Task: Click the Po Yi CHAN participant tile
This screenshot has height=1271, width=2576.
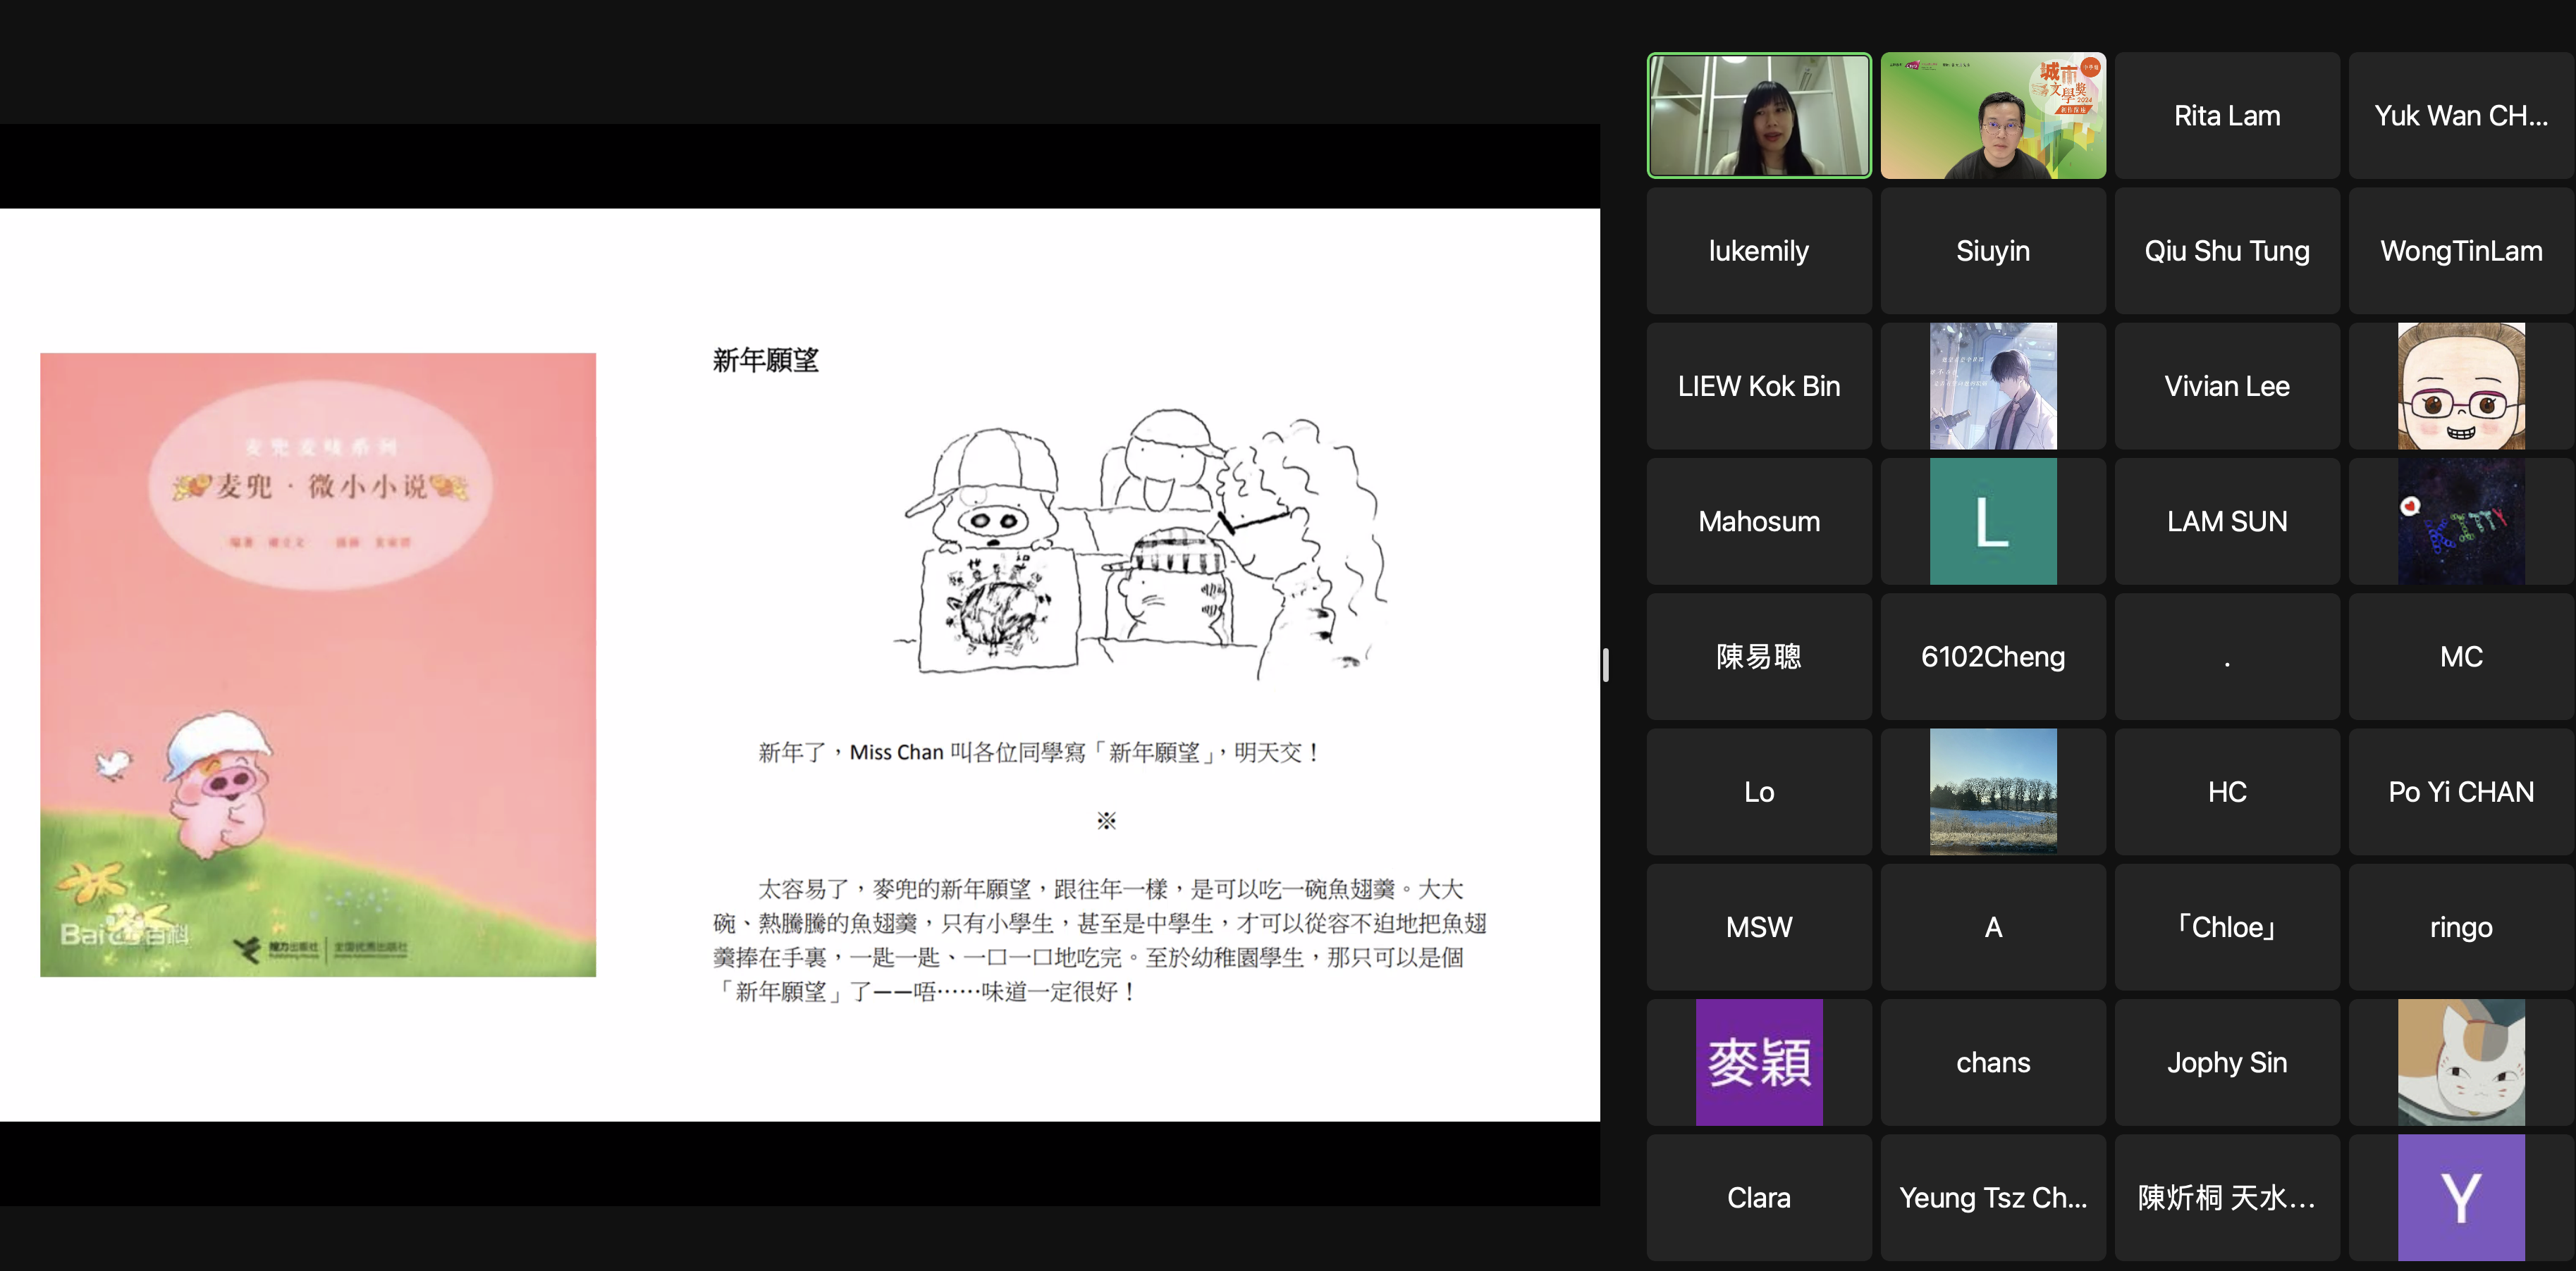Action: (x=2460, y=791)
